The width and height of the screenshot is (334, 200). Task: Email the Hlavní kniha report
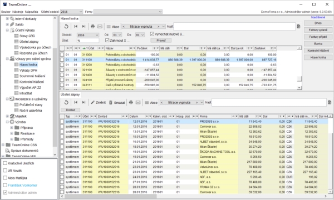100,26
